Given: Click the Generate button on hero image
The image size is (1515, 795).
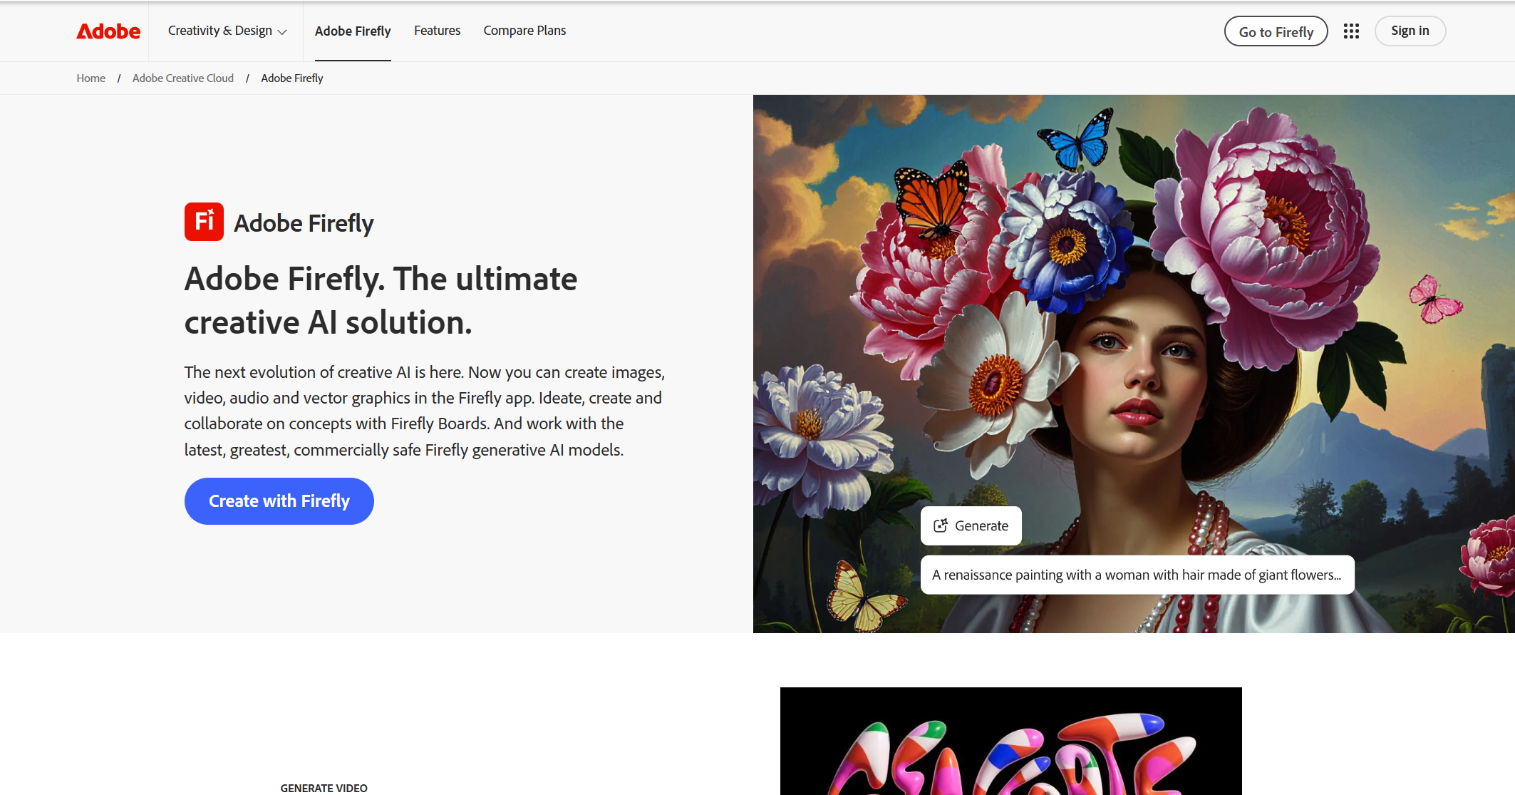Looking at the screenshot, I should [971, 525].
